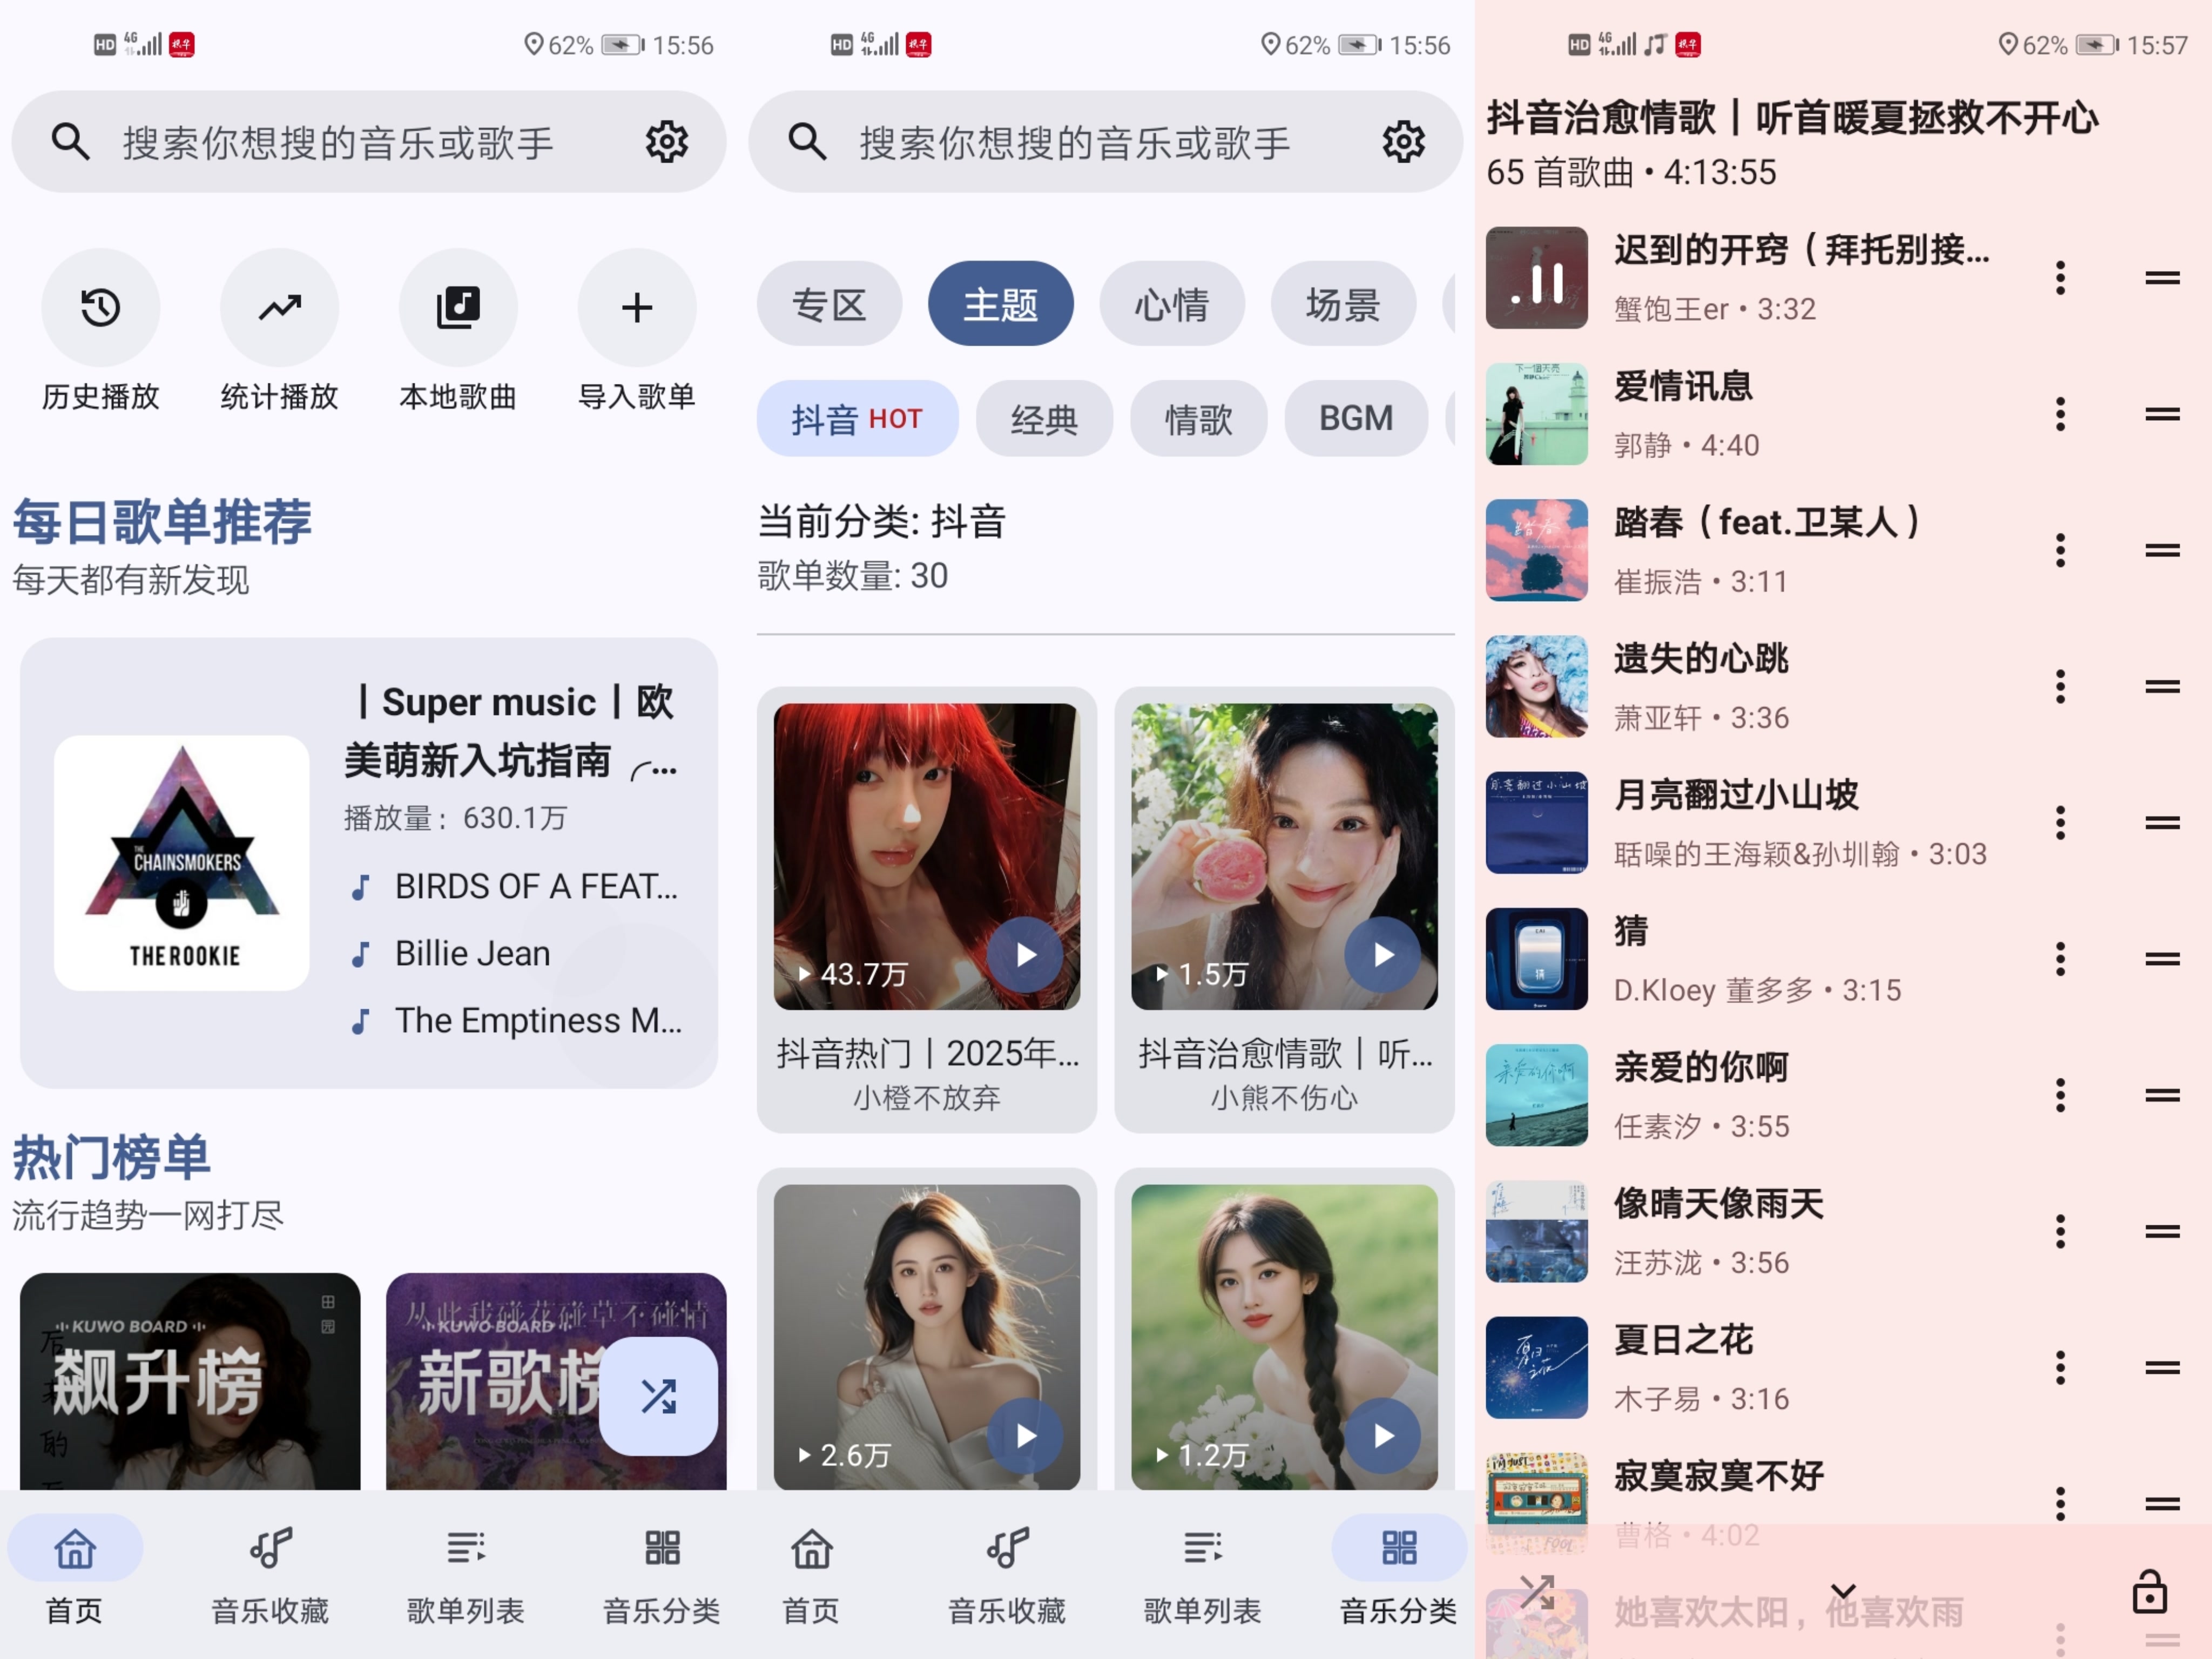This screenshot has height=1659, width=2212.
Task: Click the middle screen search input field
Action: (x=1075, y=142)
